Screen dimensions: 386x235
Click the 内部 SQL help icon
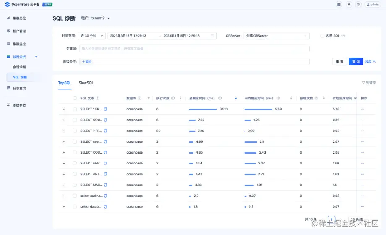[x=343, y=36]
